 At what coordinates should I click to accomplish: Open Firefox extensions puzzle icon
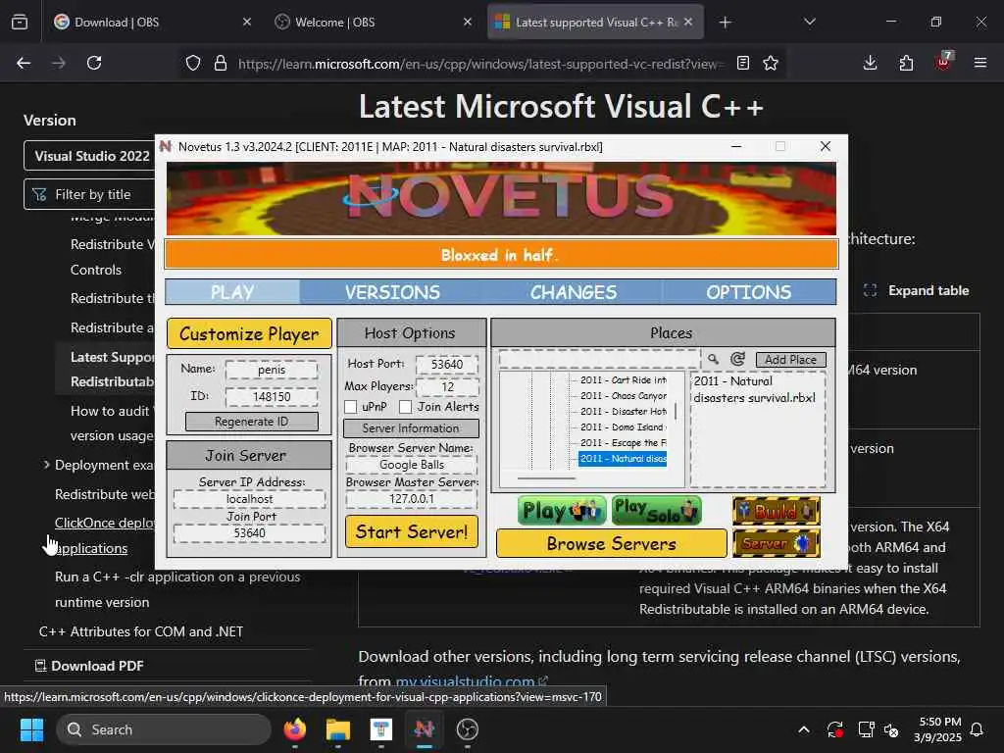(x=906, y=63)
